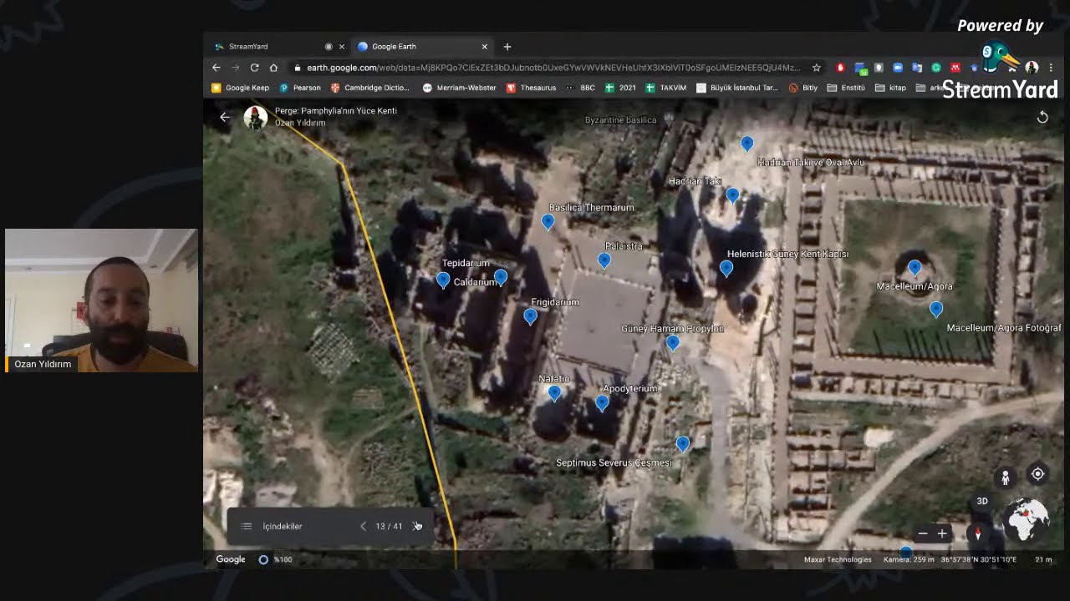Click the project author avatar thumbnail
Image resolution: width=1070 pixels, height=601 pixels.
click(256, 117)
